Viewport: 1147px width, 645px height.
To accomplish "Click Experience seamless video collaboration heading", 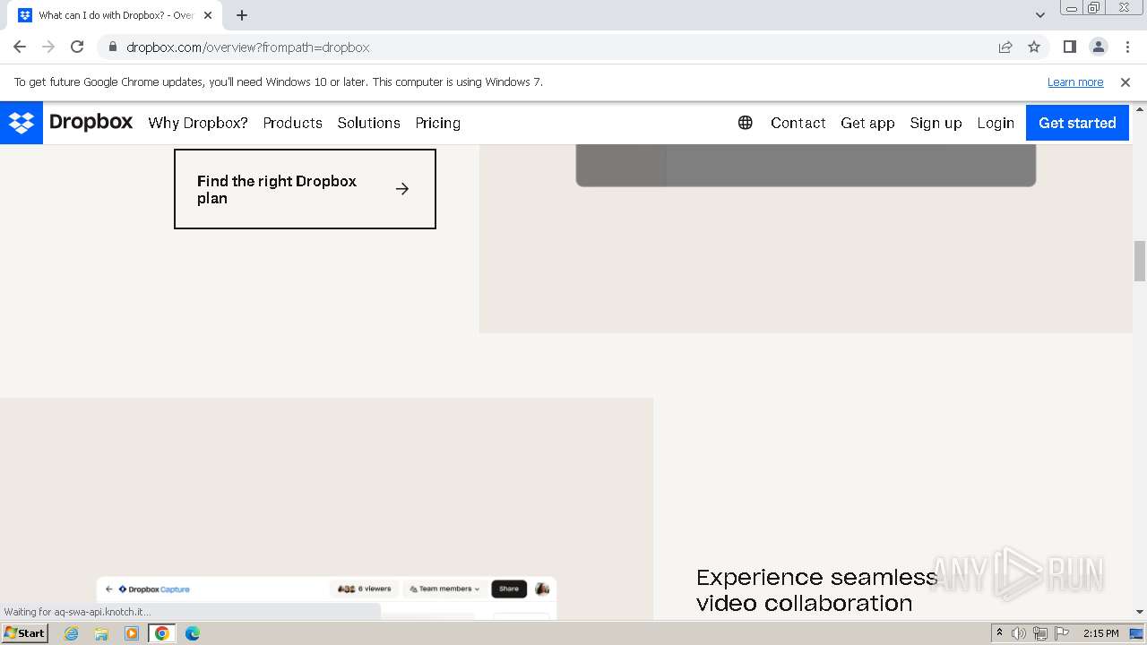I will point(817,590).
